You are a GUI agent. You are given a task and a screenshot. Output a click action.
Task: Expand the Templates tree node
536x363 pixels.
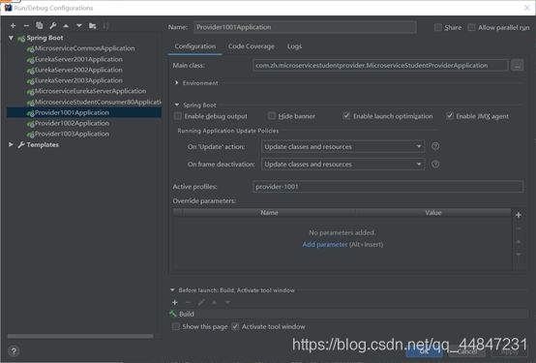pyautogui.click(x=11, y=145)
